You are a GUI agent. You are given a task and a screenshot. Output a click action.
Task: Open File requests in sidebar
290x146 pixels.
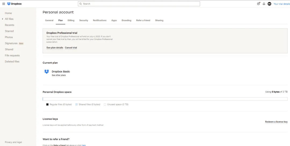tap(12, 55)
